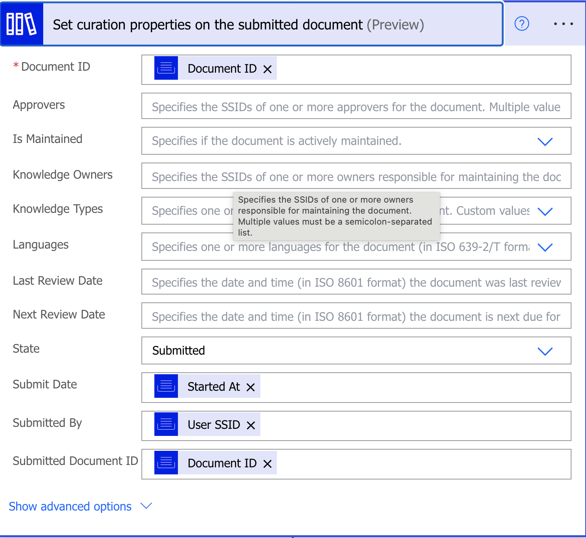Screen dimensions: 586x538
Task: Remove the User SSID token
Action: (x=251, y=425)
